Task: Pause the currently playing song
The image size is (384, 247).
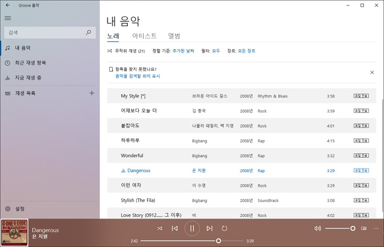Action: tap(191, 228)
